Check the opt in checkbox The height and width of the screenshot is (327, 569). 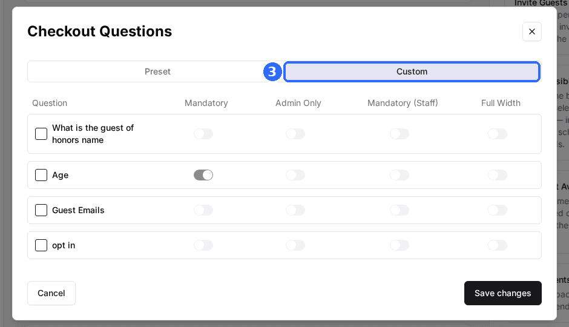coord(41,245)
